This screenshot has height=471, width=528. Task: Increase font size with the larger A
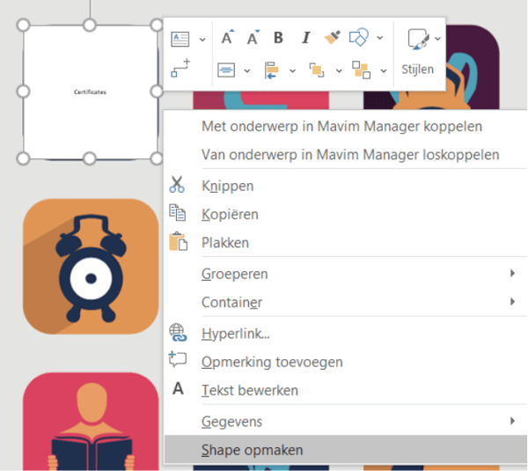point(227,38)
